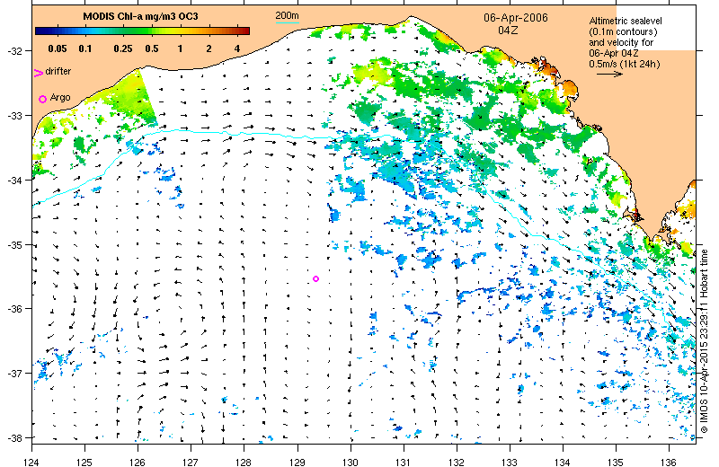Click the "04Z" time label under the date

pos(508,31)
